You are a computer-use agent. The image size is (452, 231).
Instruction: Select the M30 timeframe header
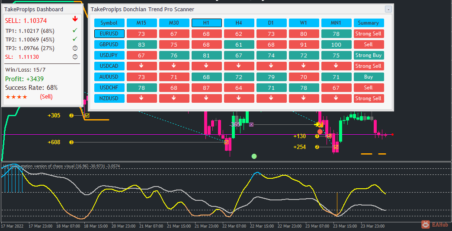coord(174,23)
